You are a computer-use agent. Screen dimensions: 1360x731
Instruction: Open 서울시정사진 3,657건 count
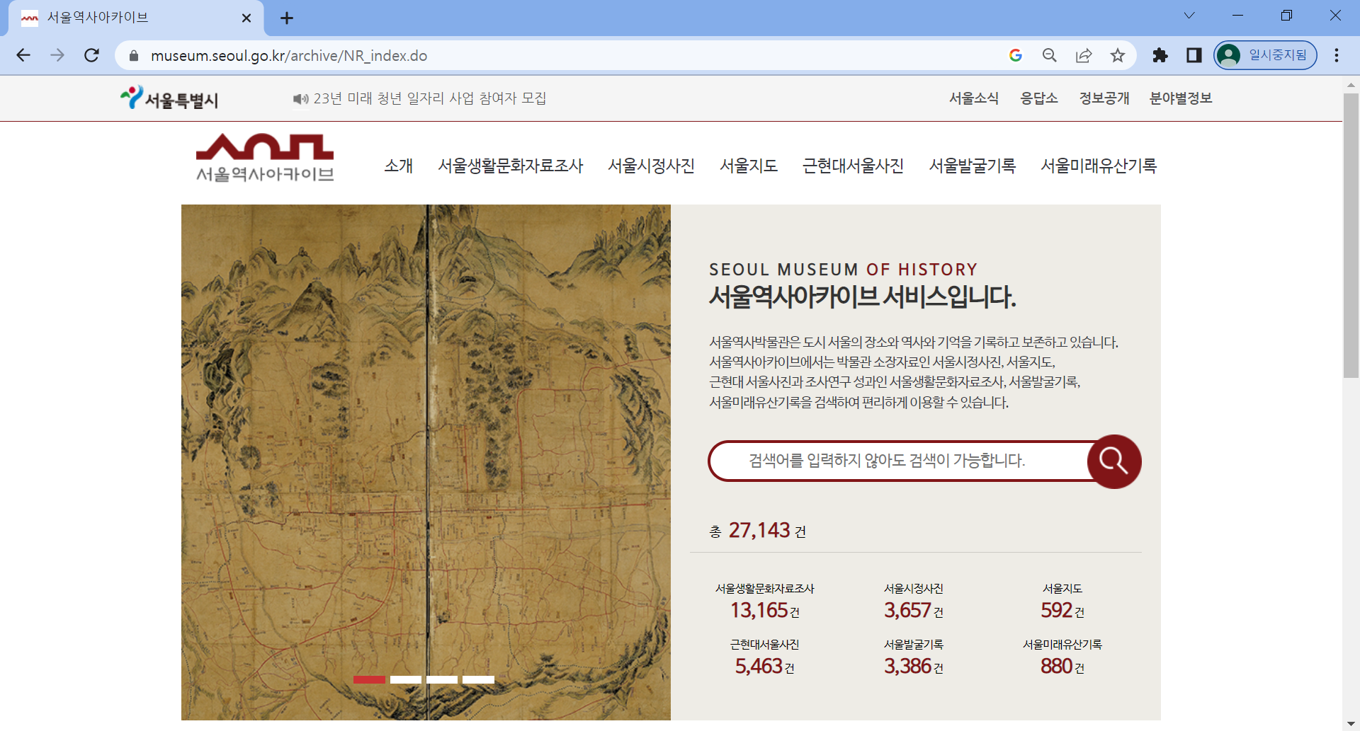click(914, 602)
